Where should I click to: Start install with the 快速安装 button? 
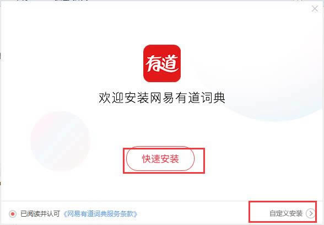coord(160,159)
